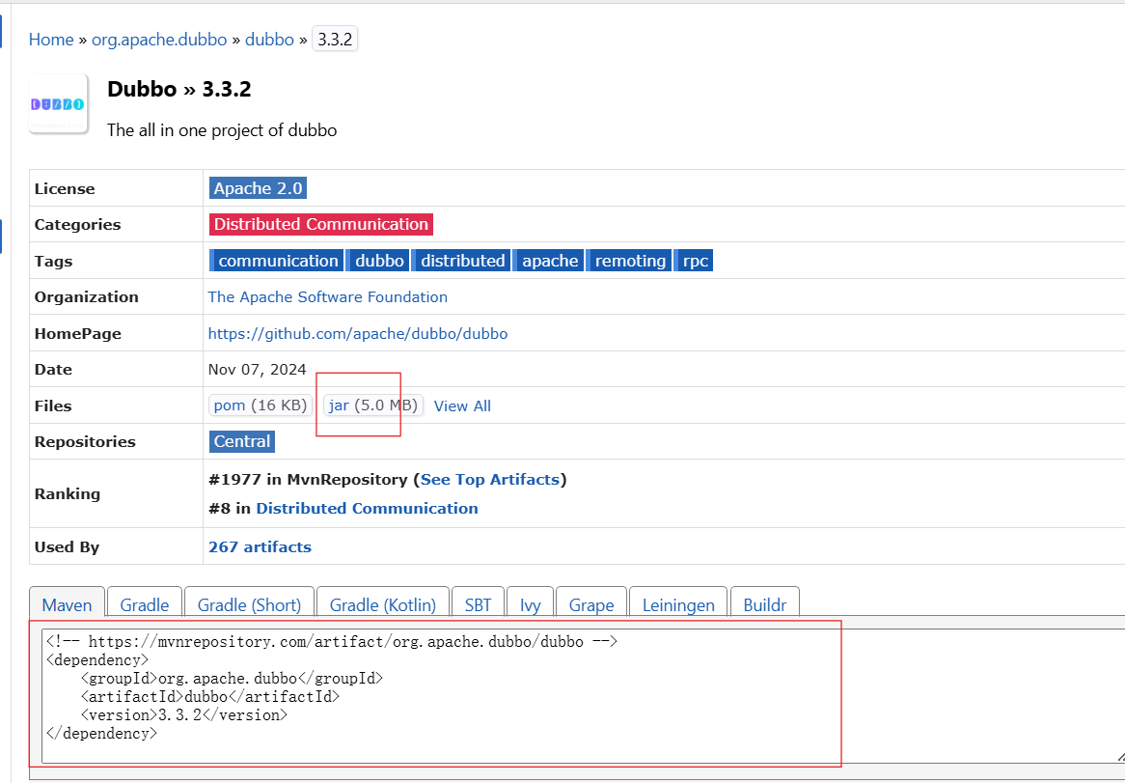Switch to the SBT tab

478,604
